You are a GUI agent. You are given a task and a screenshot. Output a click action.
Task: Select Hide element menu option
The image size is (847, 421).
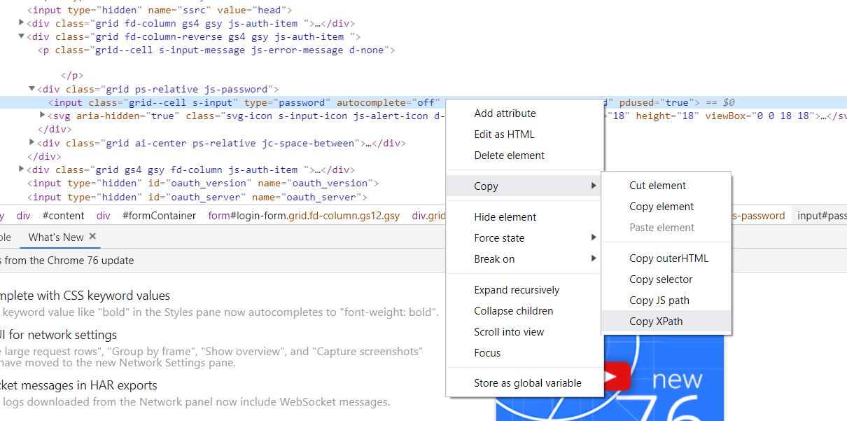[505, 217]
